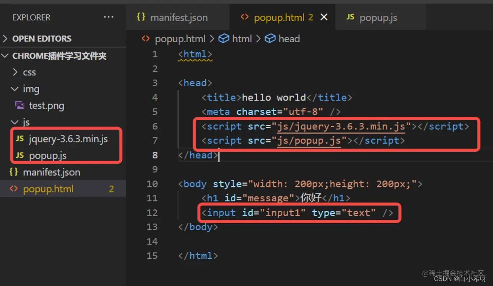Click line number 1 in the gutter
This screenshot has width=493, height=286.
[155, 54]
